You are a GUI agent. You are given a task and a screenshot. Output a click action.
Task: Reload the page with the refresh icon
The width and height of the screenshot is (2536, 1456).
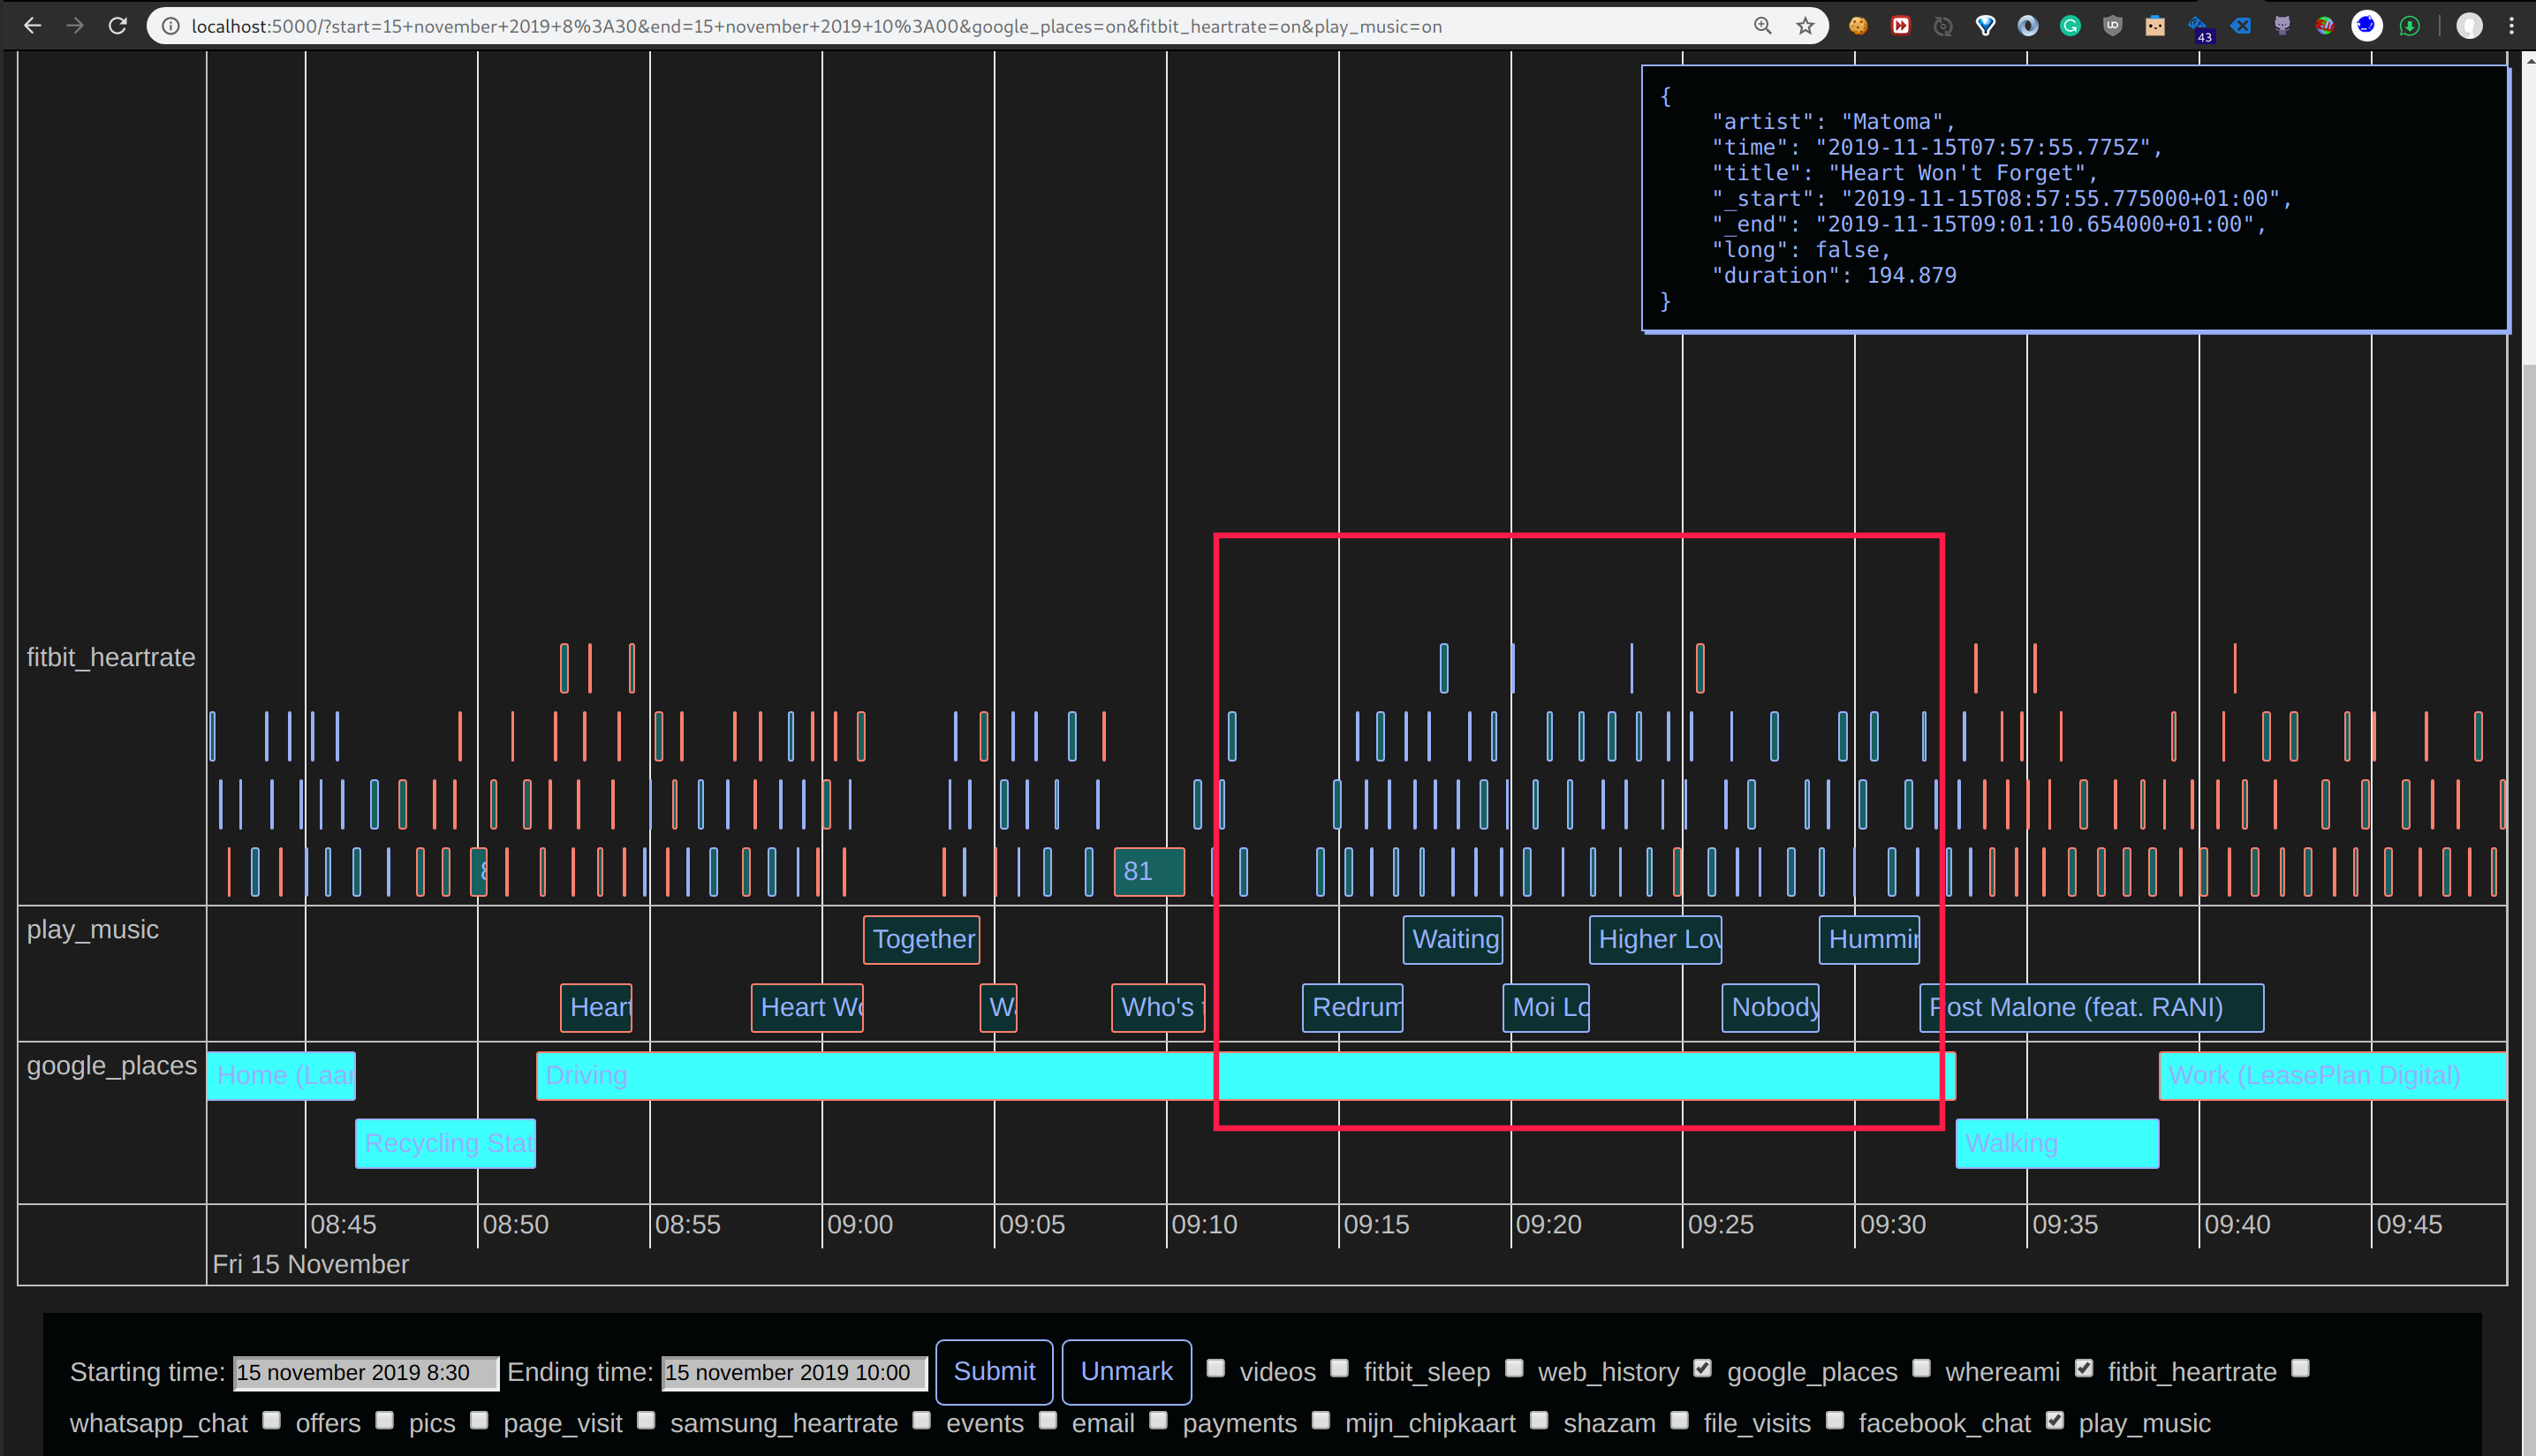tap(118, 26)
